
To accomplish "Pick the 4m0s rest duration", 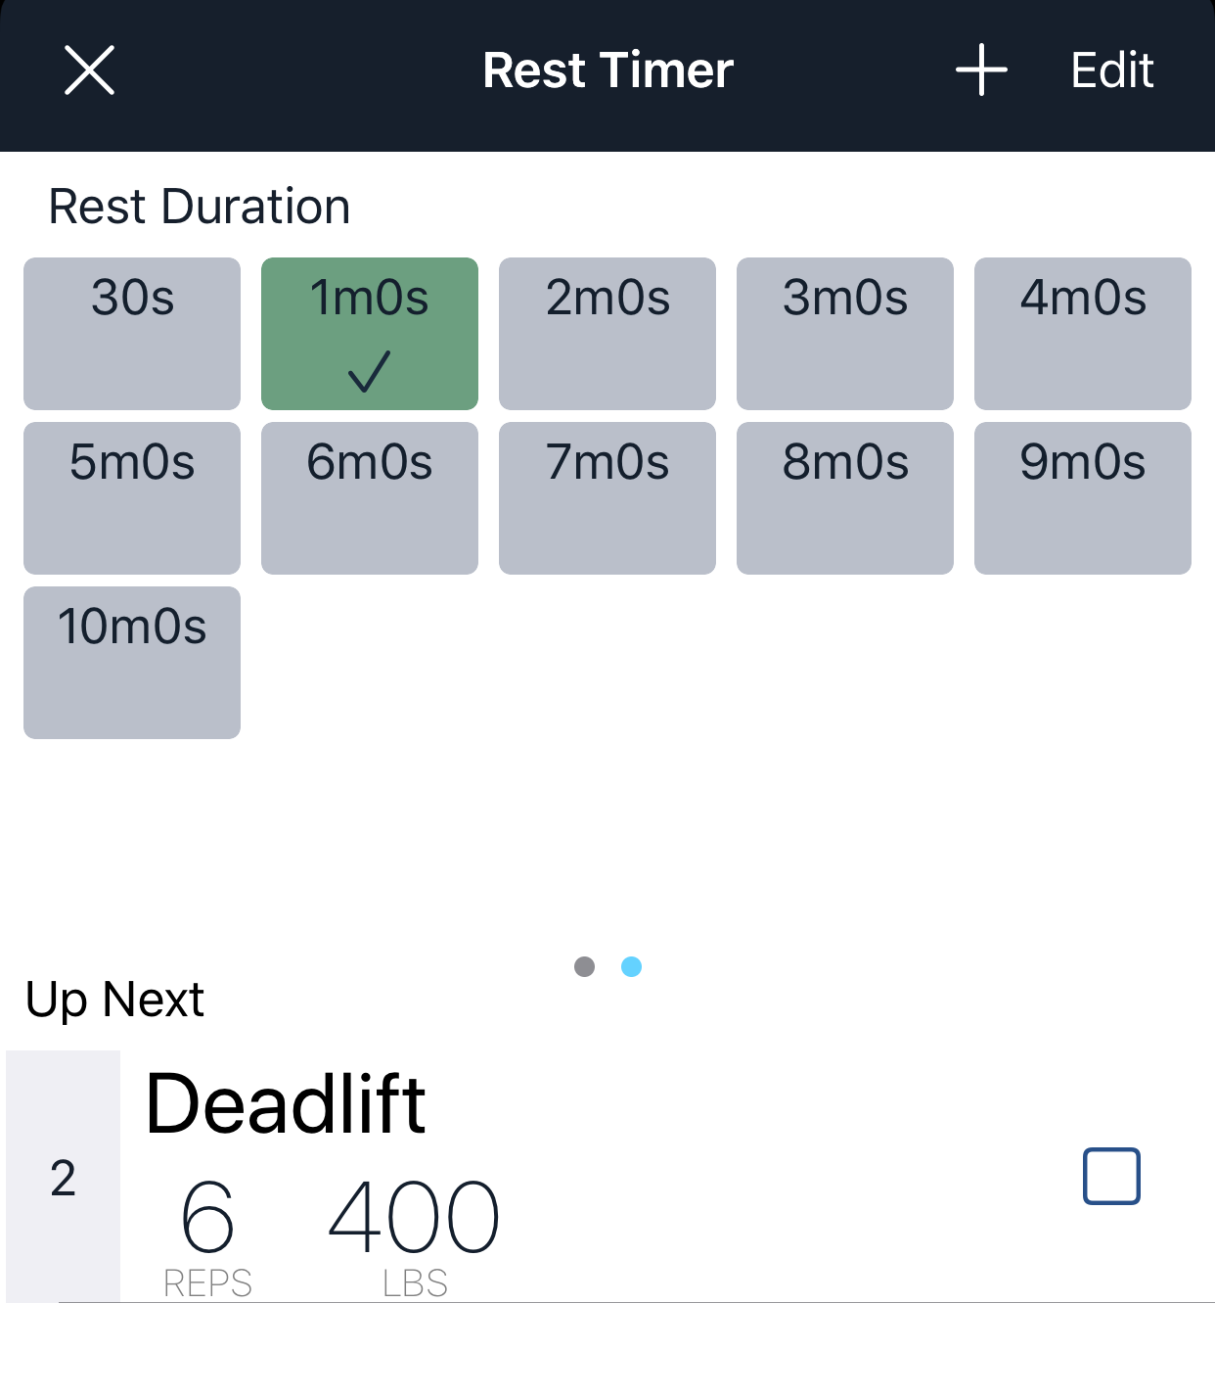I will coord(1082,333).
